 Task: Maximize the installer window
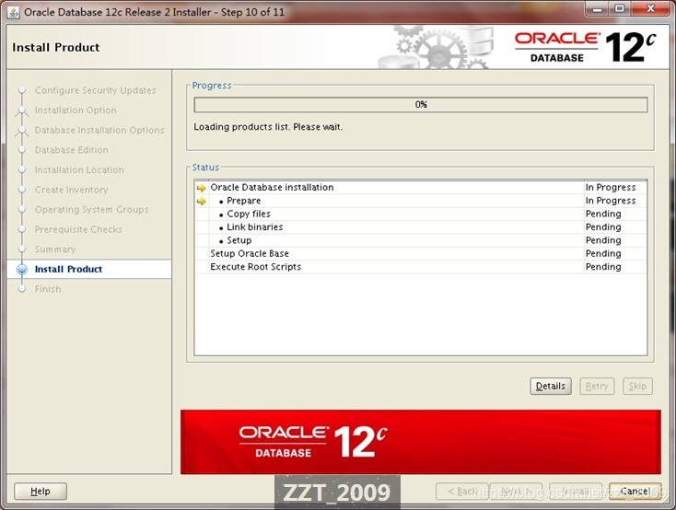(619, 8)
